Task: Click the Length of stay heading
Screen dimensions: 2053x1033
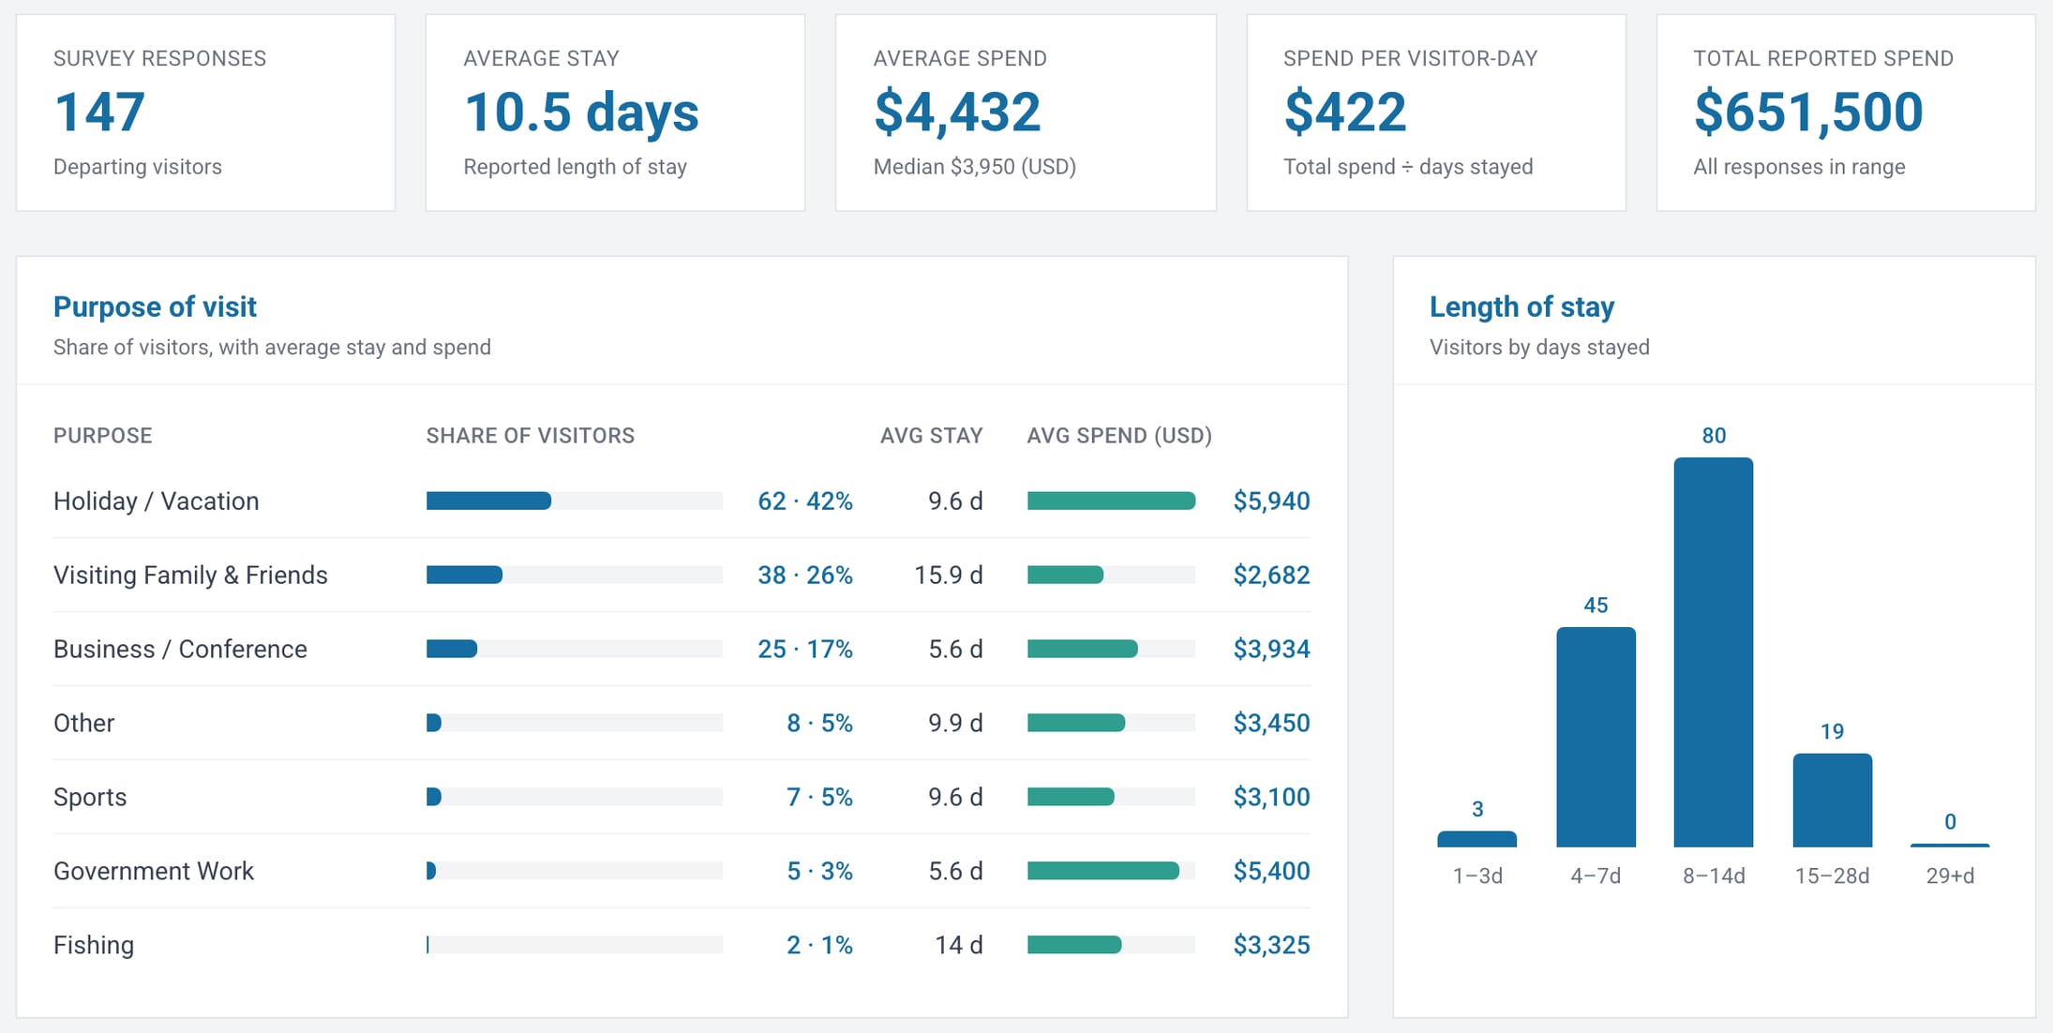Action: click(1521, 307)
